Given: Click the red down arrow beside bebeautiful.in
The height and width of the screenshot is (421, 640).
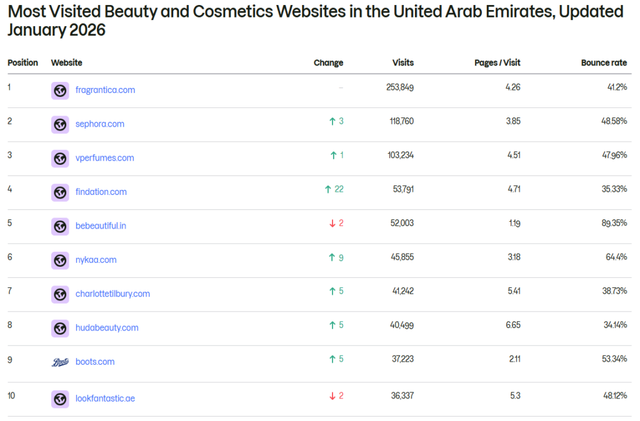Looking at the screenshot, I should [333, 223].
